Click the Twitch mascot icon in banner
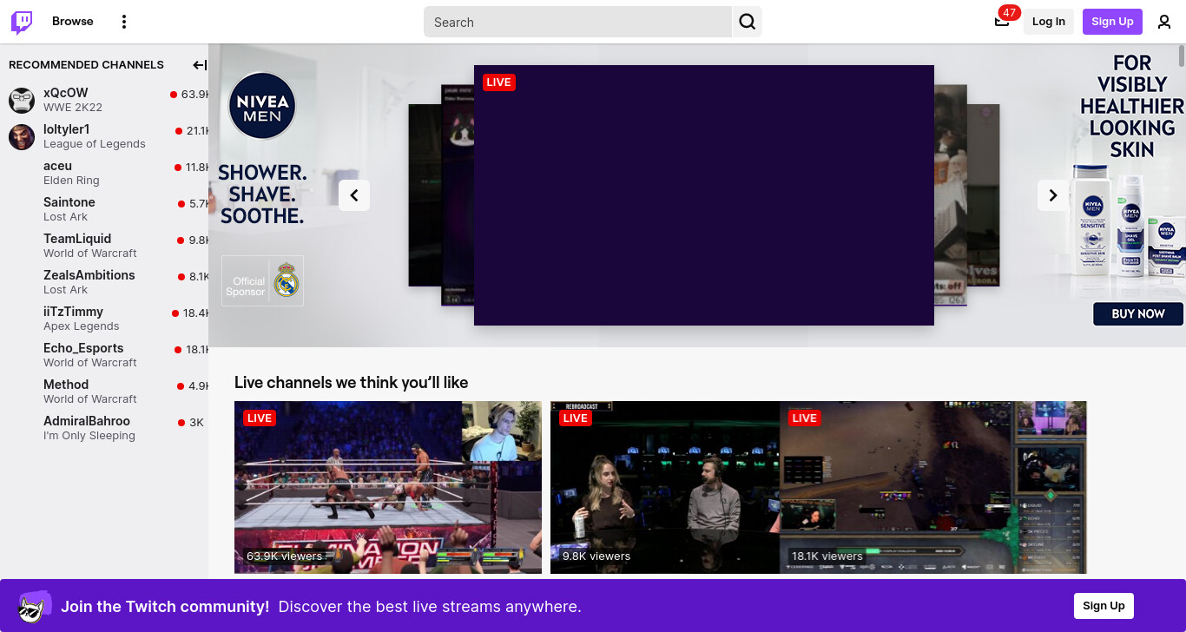 click(x=35, y=606)
